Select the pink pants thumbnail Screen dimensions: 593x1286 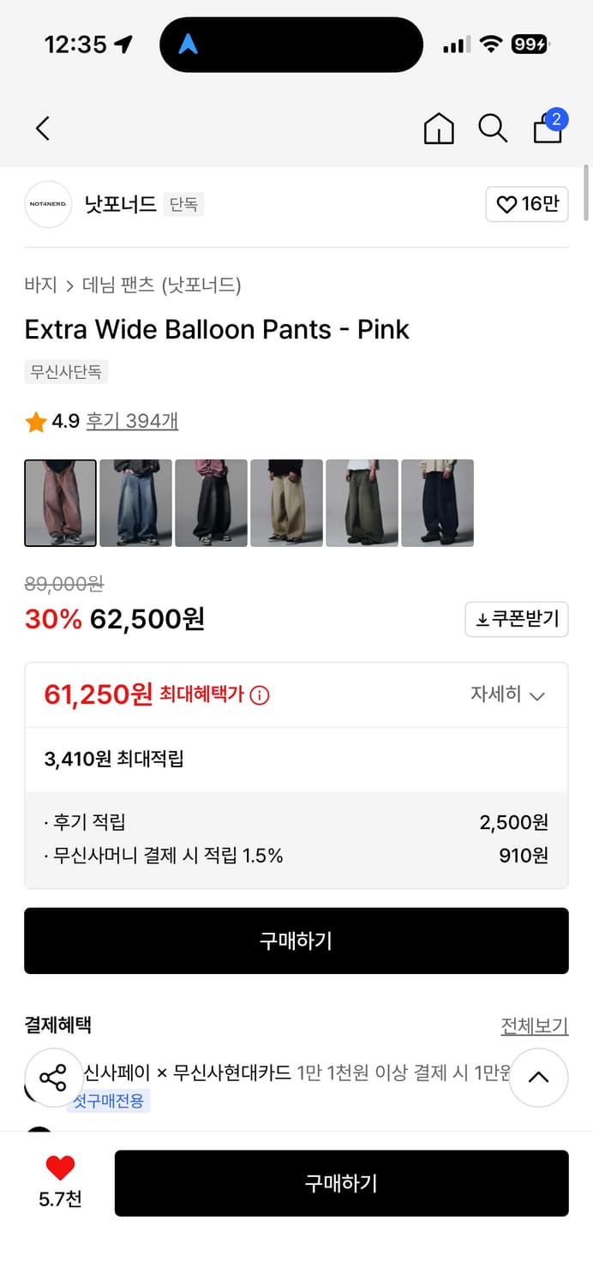point(60,502)
